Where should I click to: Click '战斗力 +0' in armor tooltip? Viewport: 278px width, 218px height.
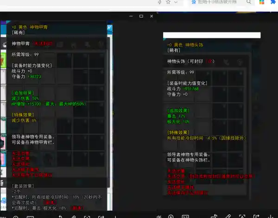[x=22, y=71]
